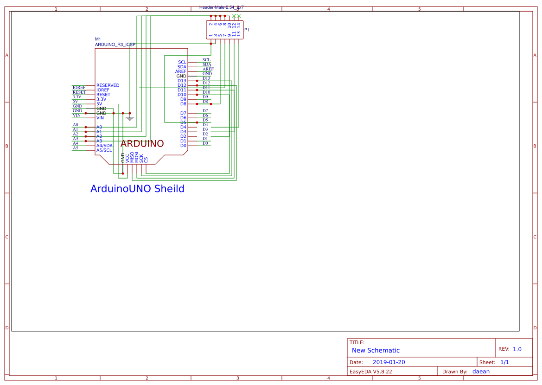Screen dimensions: 542x385
Task: Select the "AREF" pin name inside Arduino
Action: tap(181, 71)
